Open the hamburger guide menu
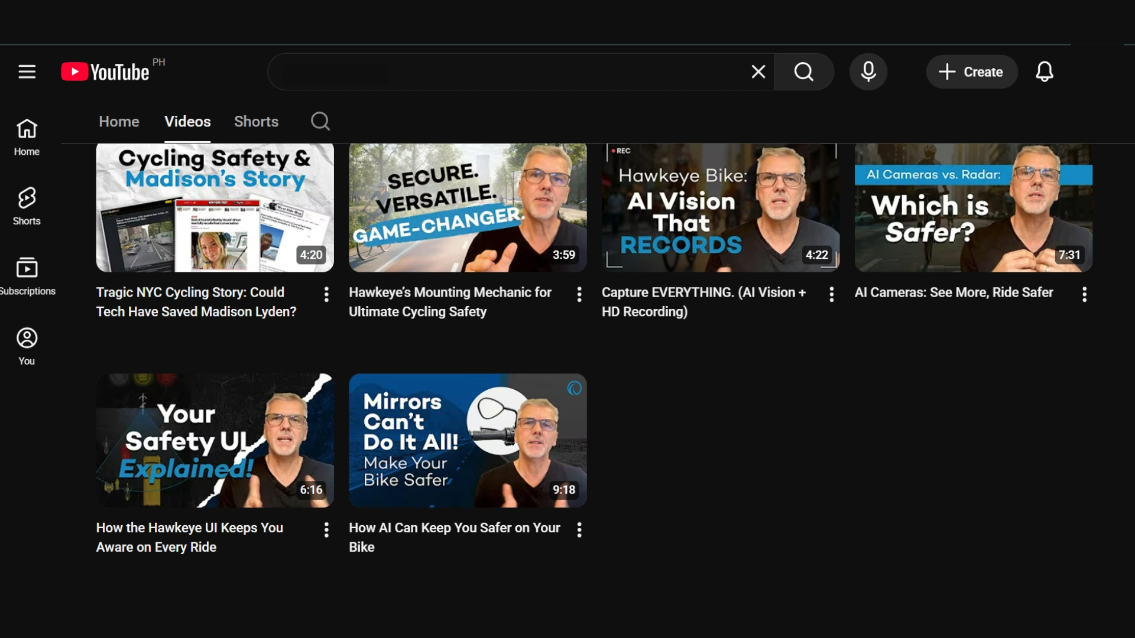This screenshot has height=638, width=1135. tap(27, 72)
